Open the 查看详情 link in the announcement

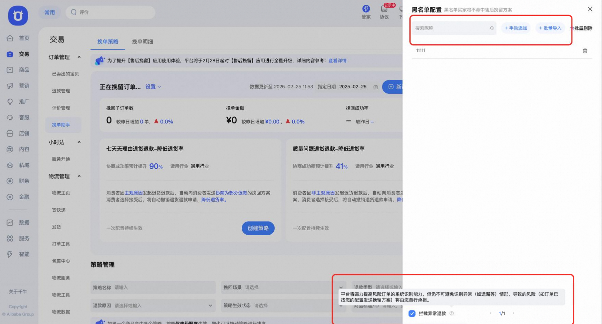[338, 61]
